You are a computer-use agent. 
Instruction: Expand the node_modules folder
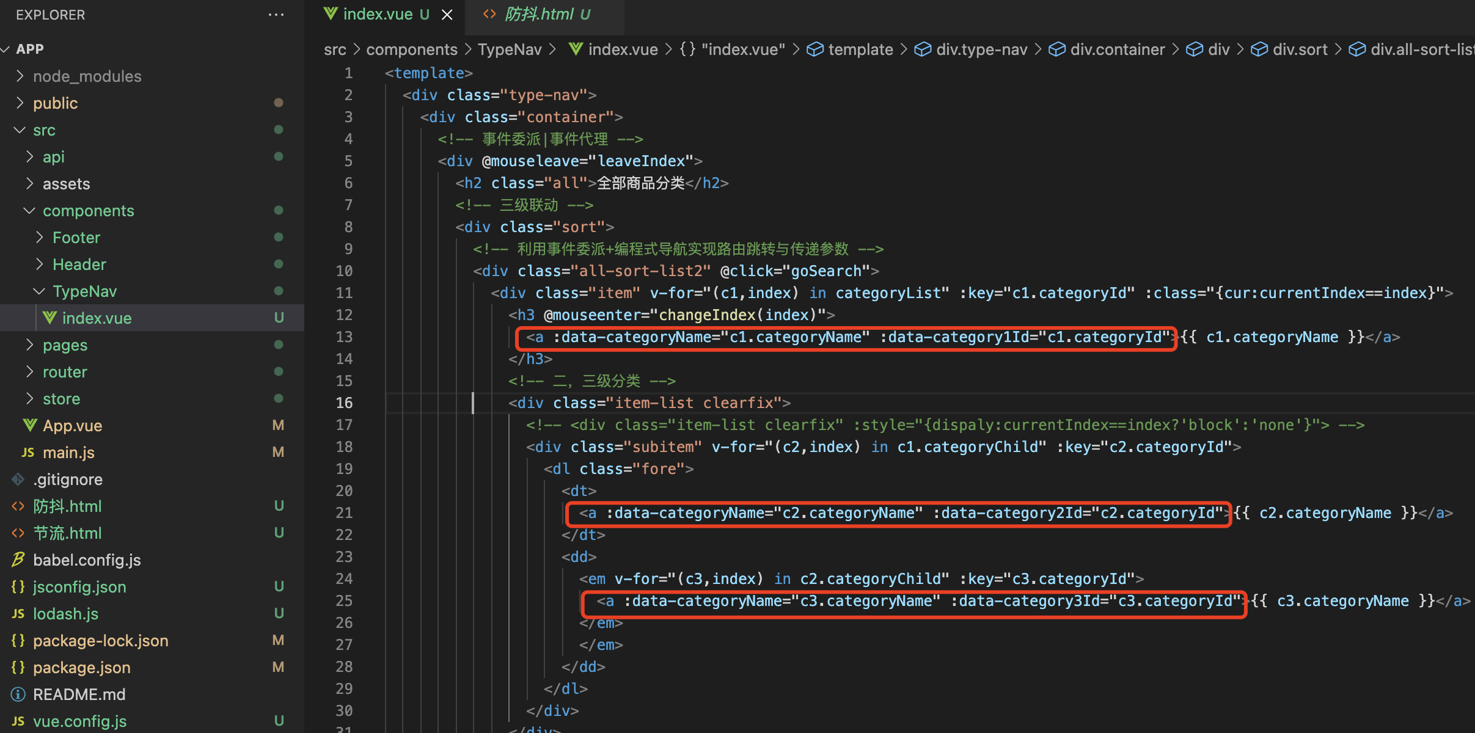(20, 76)
